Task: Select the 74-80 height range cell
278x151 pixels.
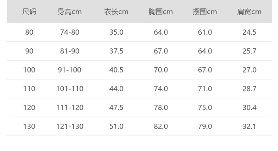Action: tap(70, 32)
